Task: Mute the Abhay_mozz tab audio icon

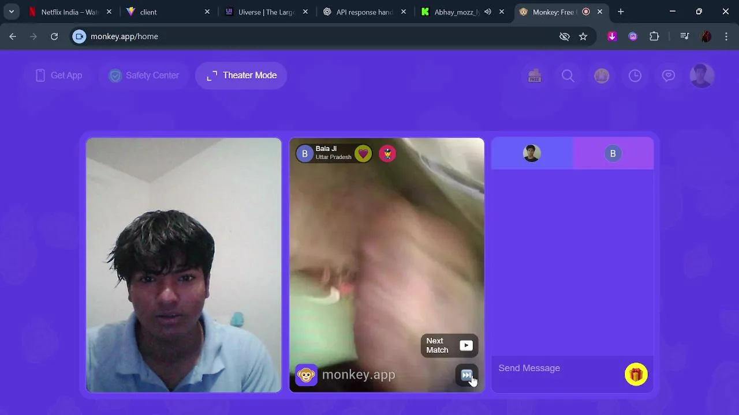Action: [488, 12]
